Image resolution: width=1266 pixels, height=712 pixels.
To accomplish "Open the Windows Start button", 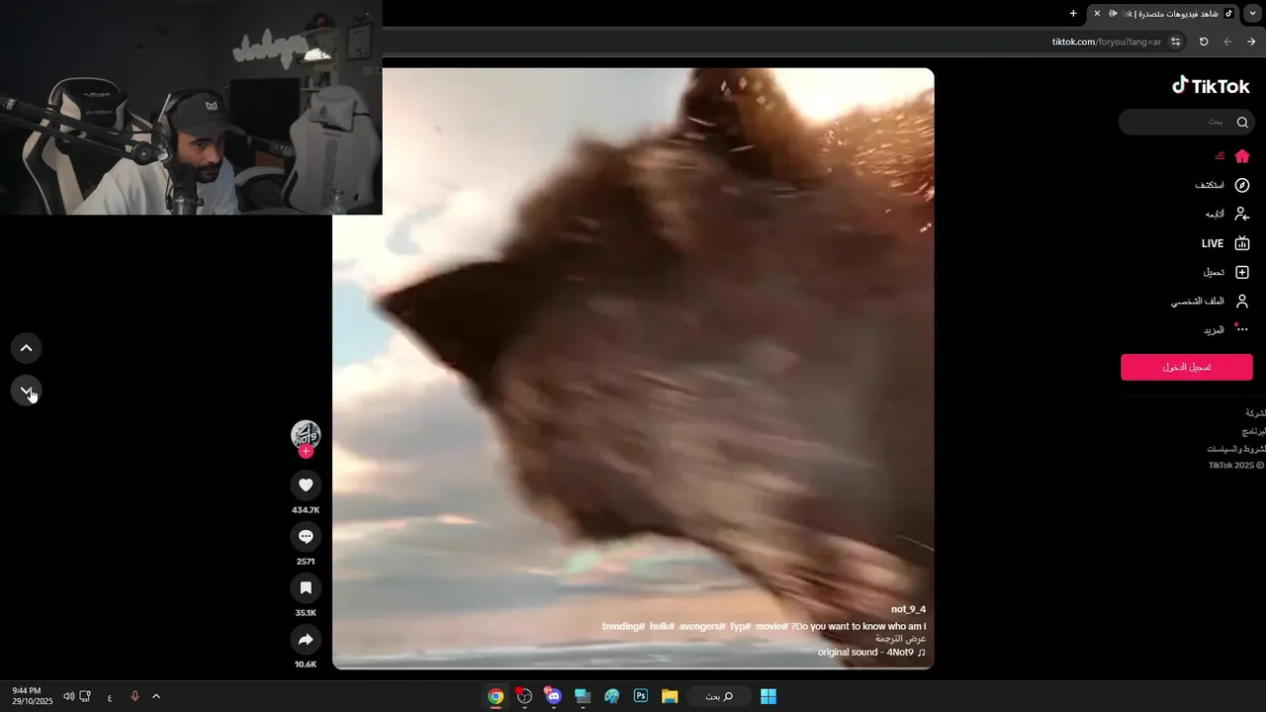I will pos(769,696).
